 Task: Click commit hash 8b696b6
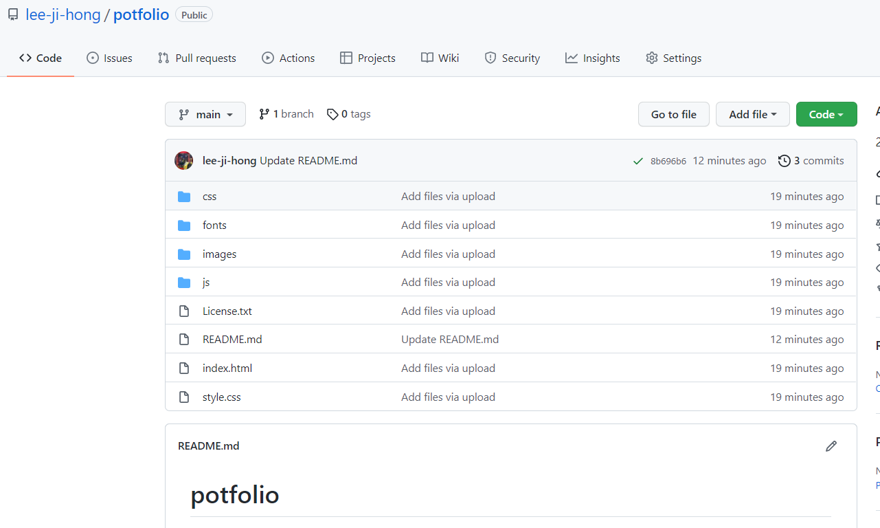point(668,162)
